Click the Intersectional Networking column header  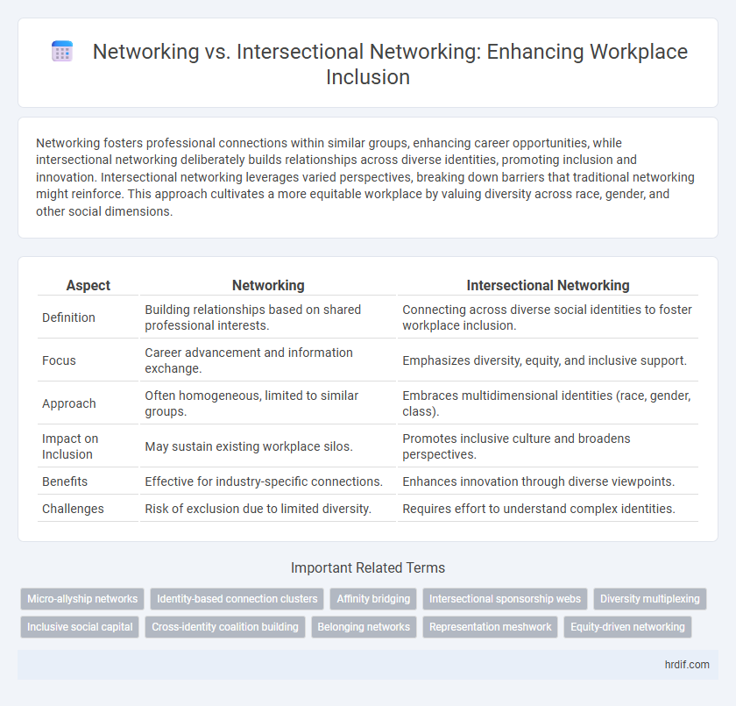point(548,285)
